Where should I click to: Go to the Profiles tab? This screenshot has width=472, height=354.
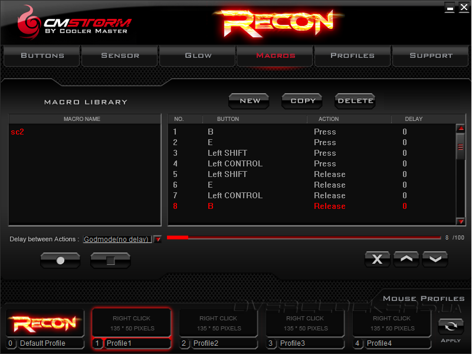pos(352,55)
